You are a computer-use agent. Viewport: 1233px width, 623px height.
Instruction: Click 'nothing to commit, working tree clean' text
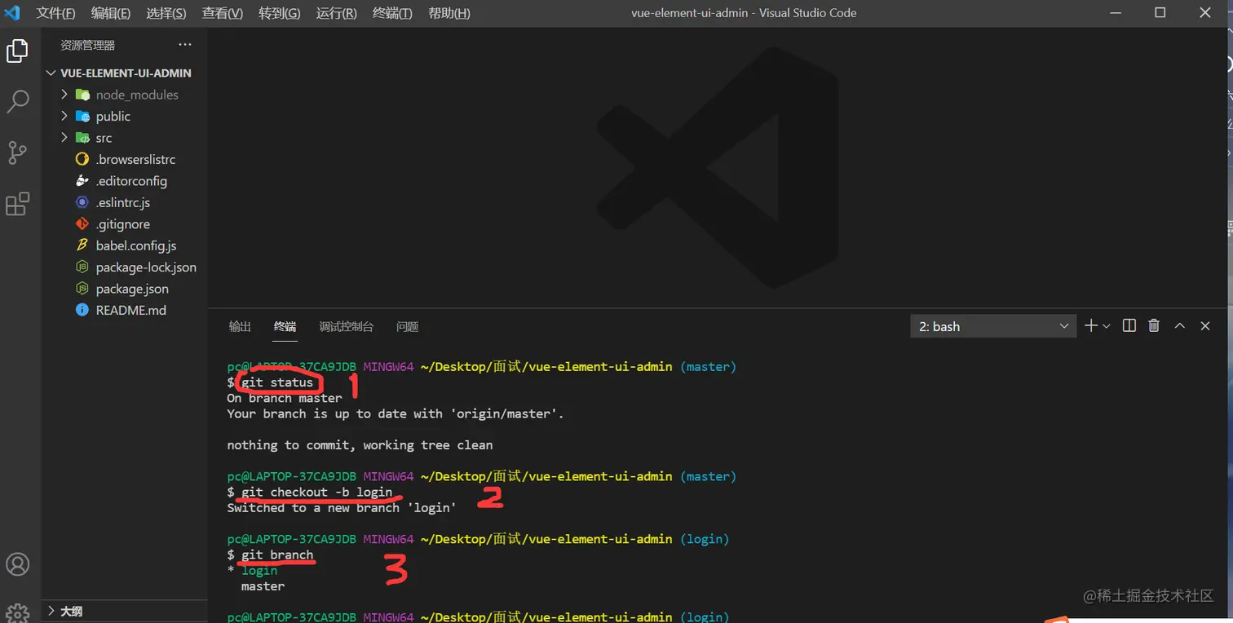coord(360,445)
